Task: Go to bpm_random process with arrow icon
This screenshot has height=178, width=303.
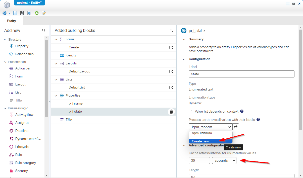Action: click(236, 127)
